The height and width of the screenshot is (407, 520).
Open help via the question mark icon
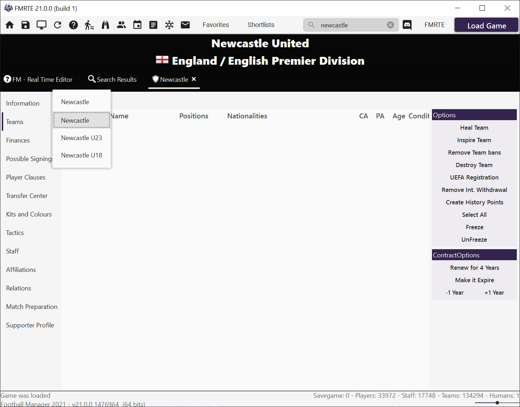tap(73, 25)
